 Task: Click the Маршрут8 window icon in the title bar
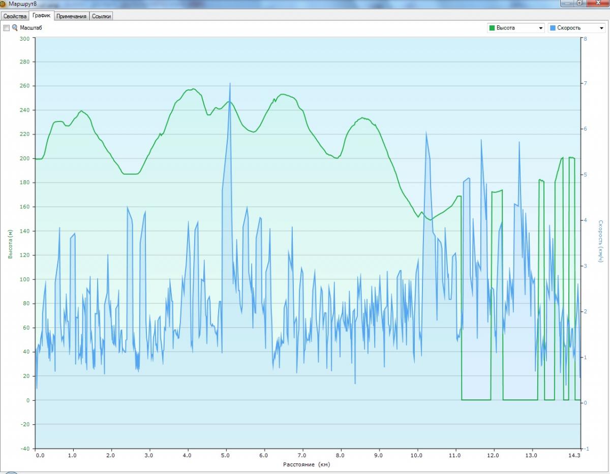(3, 4)
